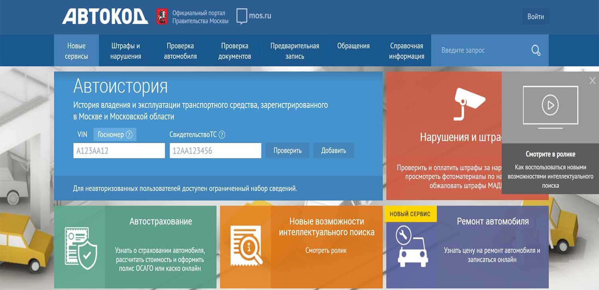Click the video popup description about интеллектуального поиска
The height and width of the screenshot is (290, 599).
point(550,176)
